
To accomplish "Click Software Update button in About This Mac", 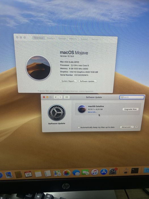I will pyautogui.click(x=88, y=81).
